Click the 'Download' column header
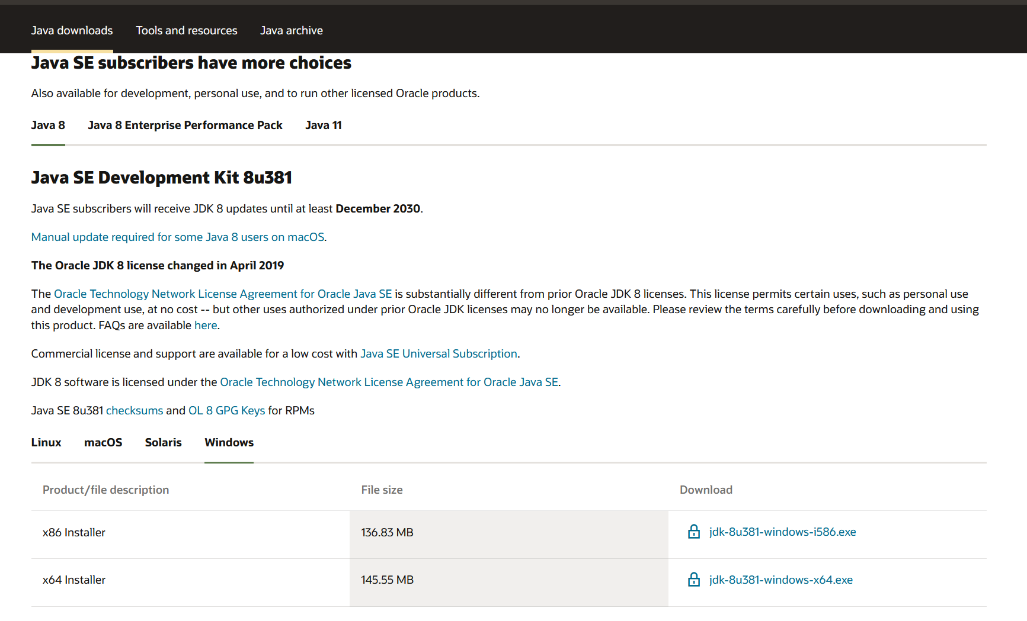This screenshot has width=1027, height=621. click(706, 490)
